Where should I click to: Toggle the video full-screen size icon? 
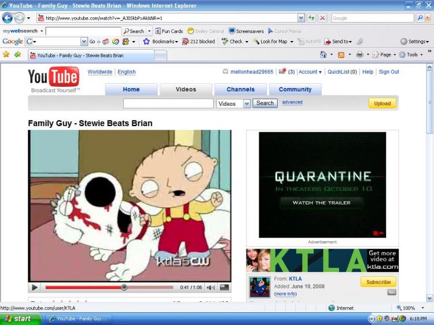coord(224,287)
